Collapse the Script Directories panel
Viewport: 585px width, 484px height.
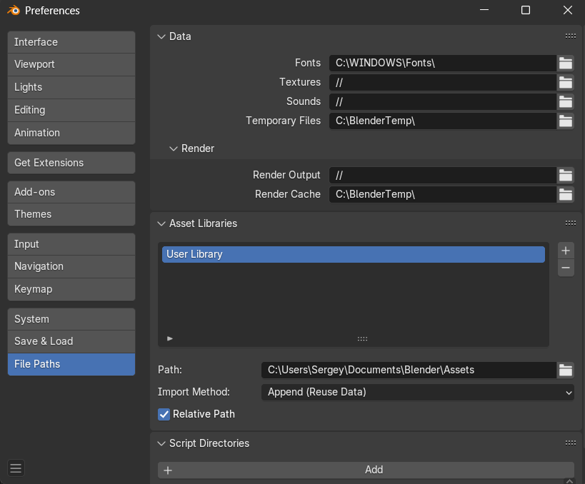(x=161, y=443)
